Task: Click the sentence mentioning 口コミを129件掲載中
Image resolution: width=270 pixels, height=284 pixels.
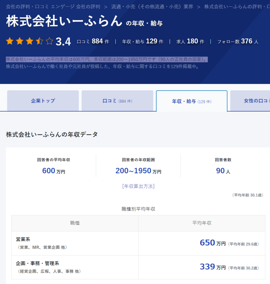Action: [103, 67]
